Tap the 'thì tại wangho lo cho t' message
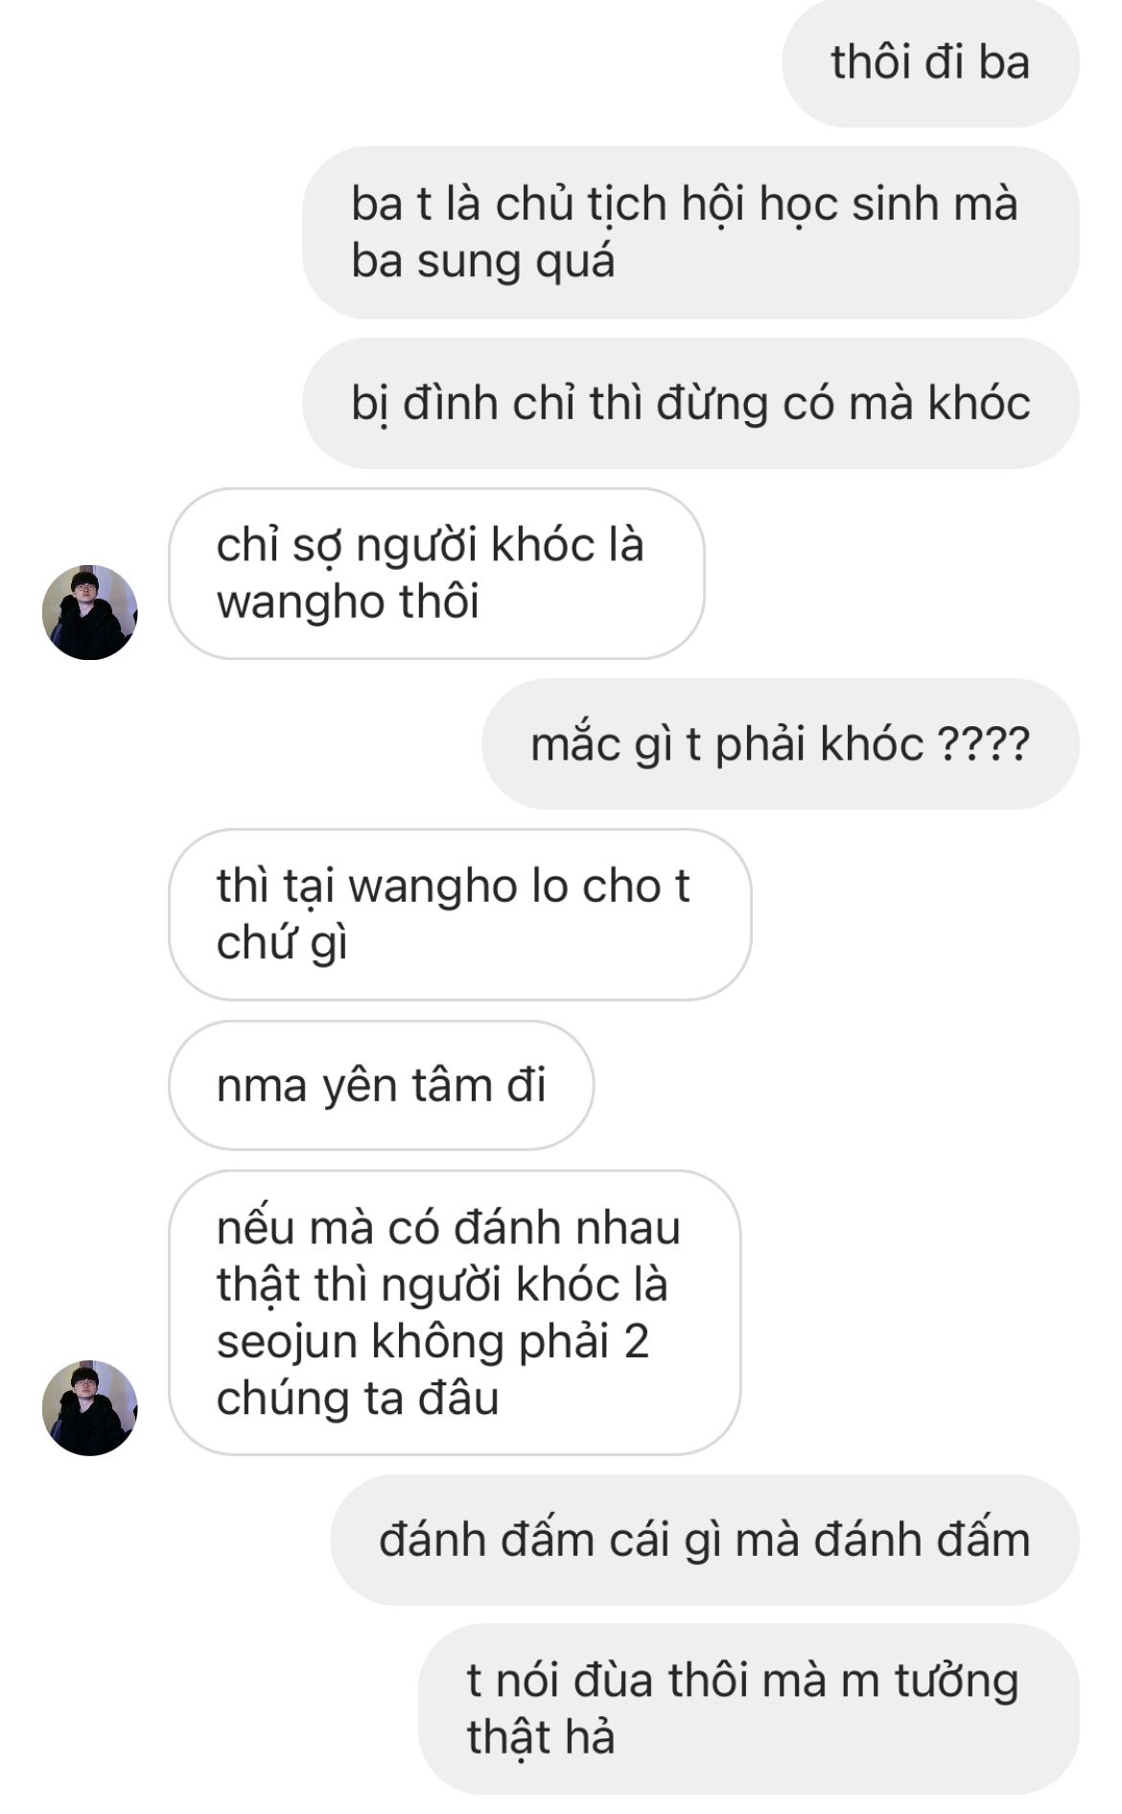The height and width of the screenshot is (1814, 1122). pyautogui.click(x=460, y=914)
